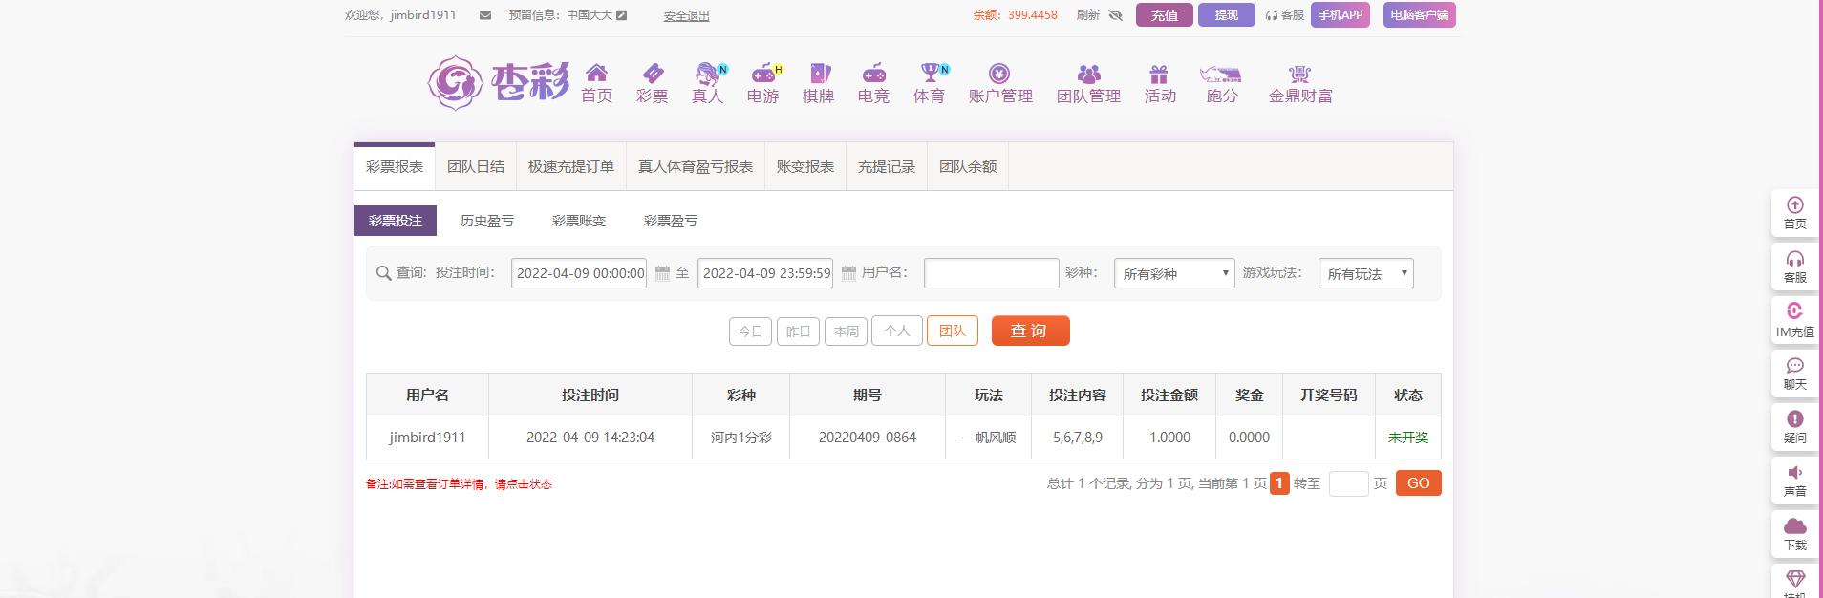Expand the 所有玩法 game play dropdown

[x=1365, y=274]
